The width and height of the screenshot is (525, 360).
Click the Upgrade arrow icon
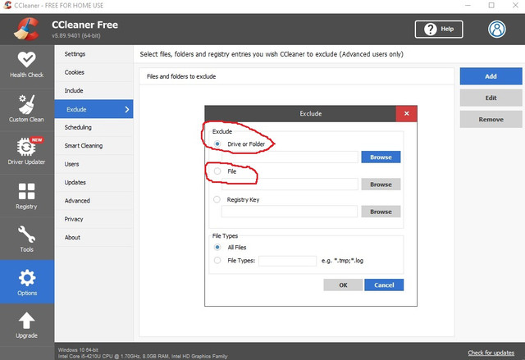[x=26, y=321]
